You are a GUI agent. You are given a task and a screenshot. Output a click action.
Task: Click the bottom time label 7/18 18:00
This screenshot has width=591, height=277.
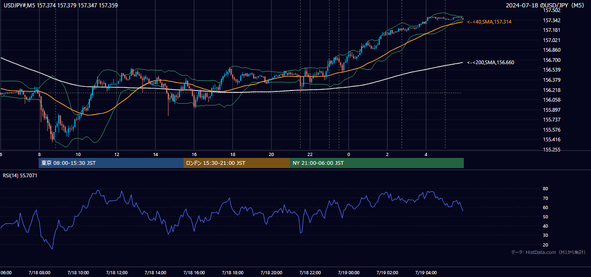233,272
